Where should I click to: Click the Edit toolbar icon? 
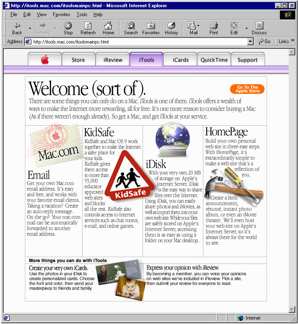tap(234, 26)
